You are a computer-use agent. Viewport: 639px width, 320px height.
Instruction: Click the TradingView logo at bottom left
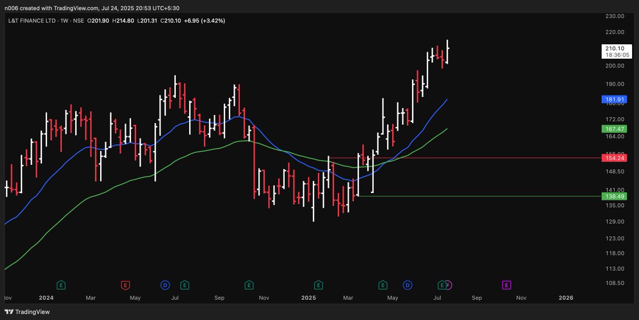coord(27,312)
